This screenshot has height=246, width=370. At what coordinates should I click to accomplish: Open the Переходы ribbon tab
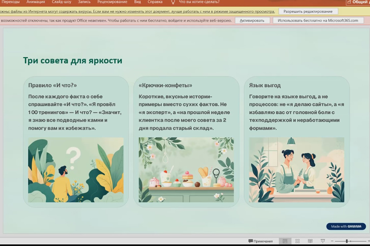coord(11,2)
